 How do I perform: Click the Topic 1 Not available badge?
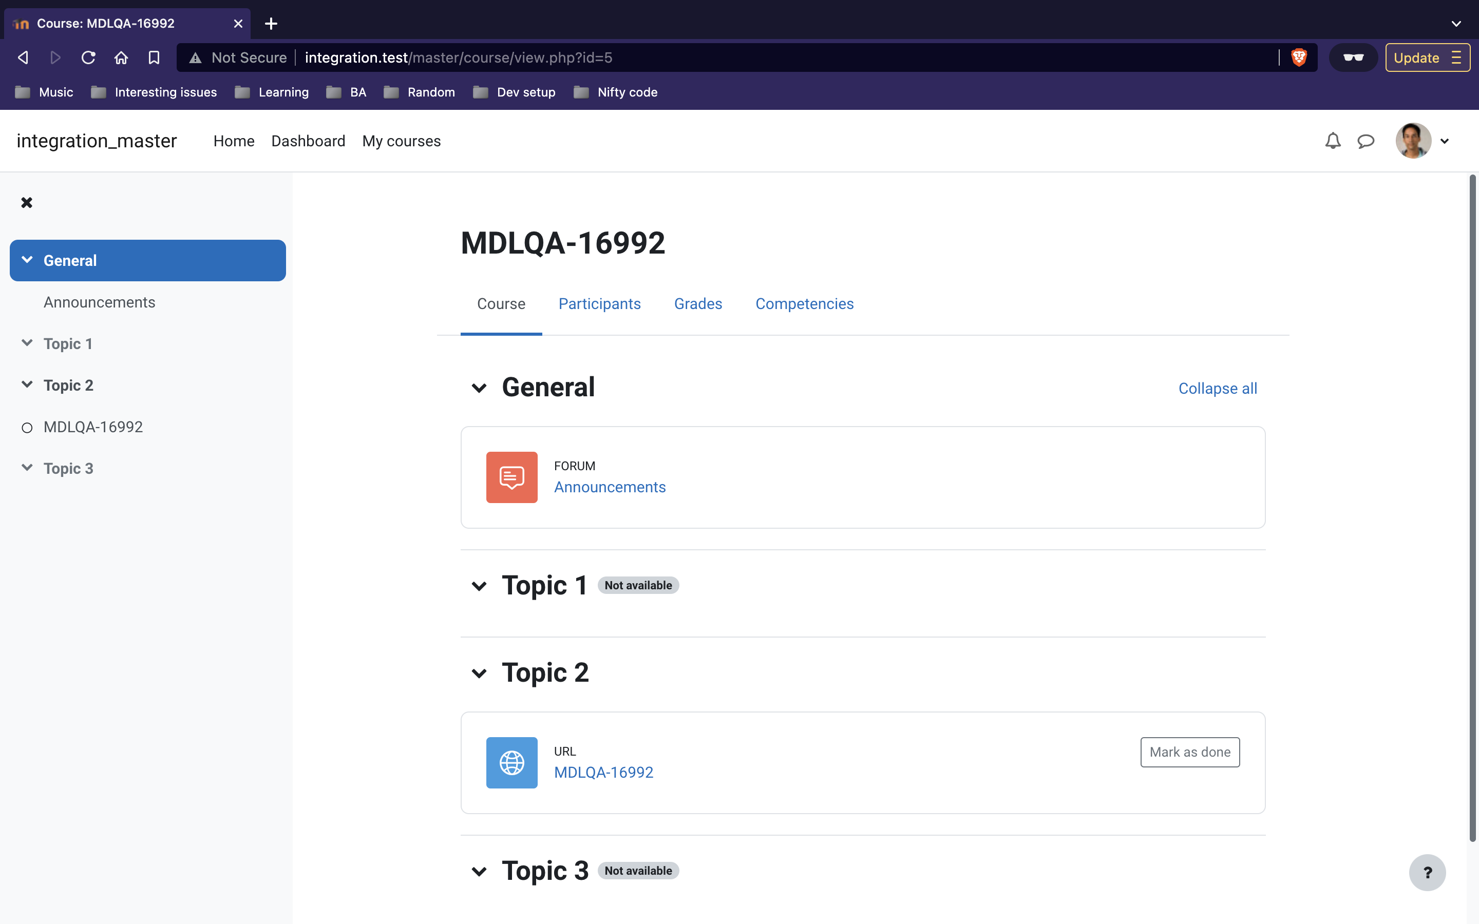point(638,585)
